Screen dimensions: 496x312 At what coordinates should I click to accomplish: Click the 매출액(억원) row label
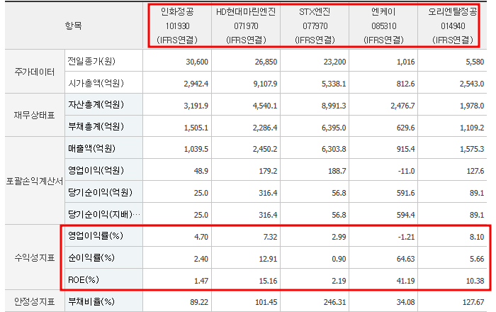coord(91,148)
